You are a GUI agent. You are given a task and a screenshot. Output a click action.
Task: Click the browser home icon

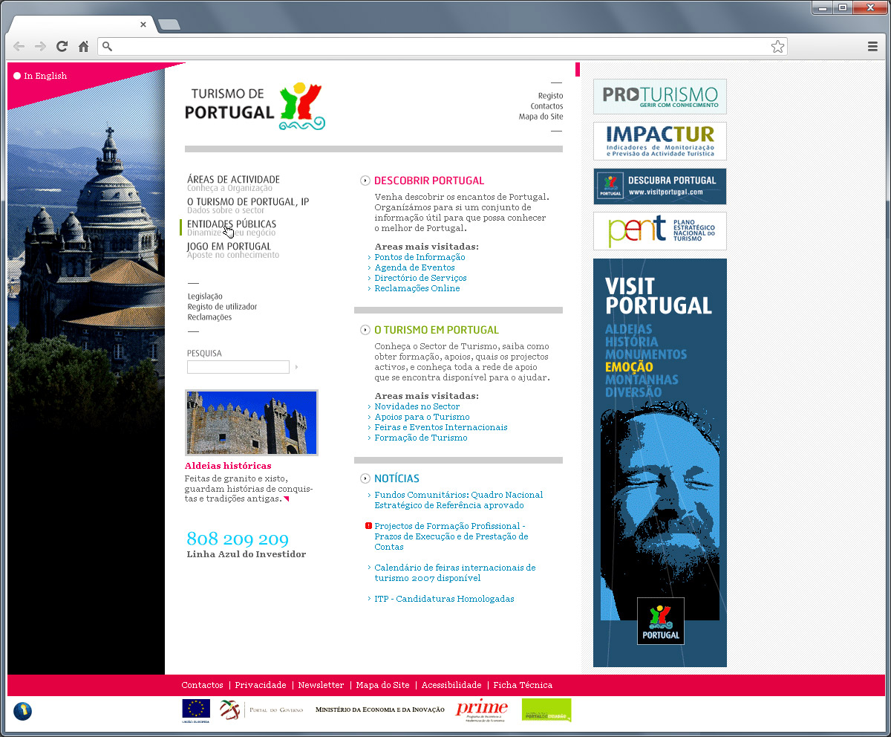(83, 47)
